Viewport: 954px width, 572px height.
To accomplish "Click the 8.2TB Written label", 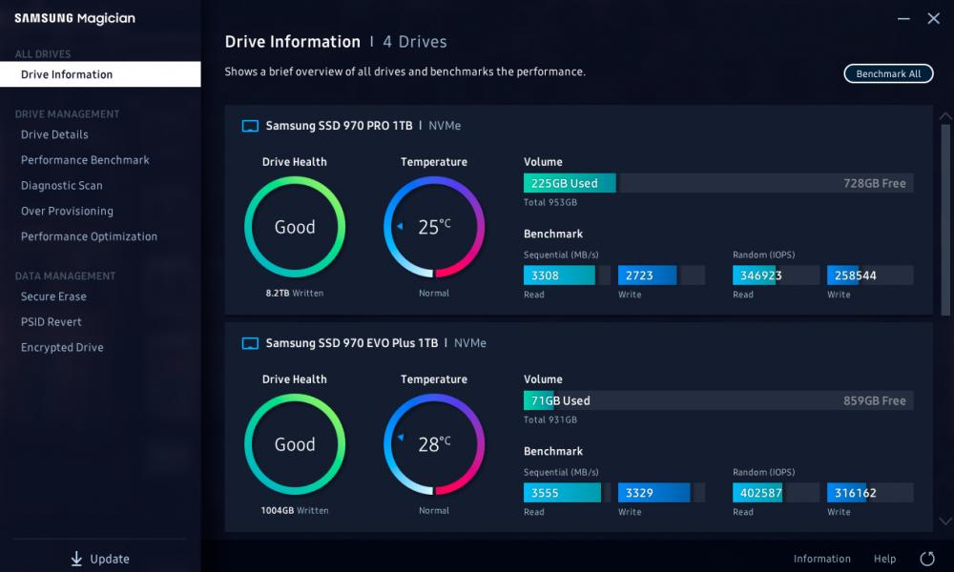I will 295,293.
